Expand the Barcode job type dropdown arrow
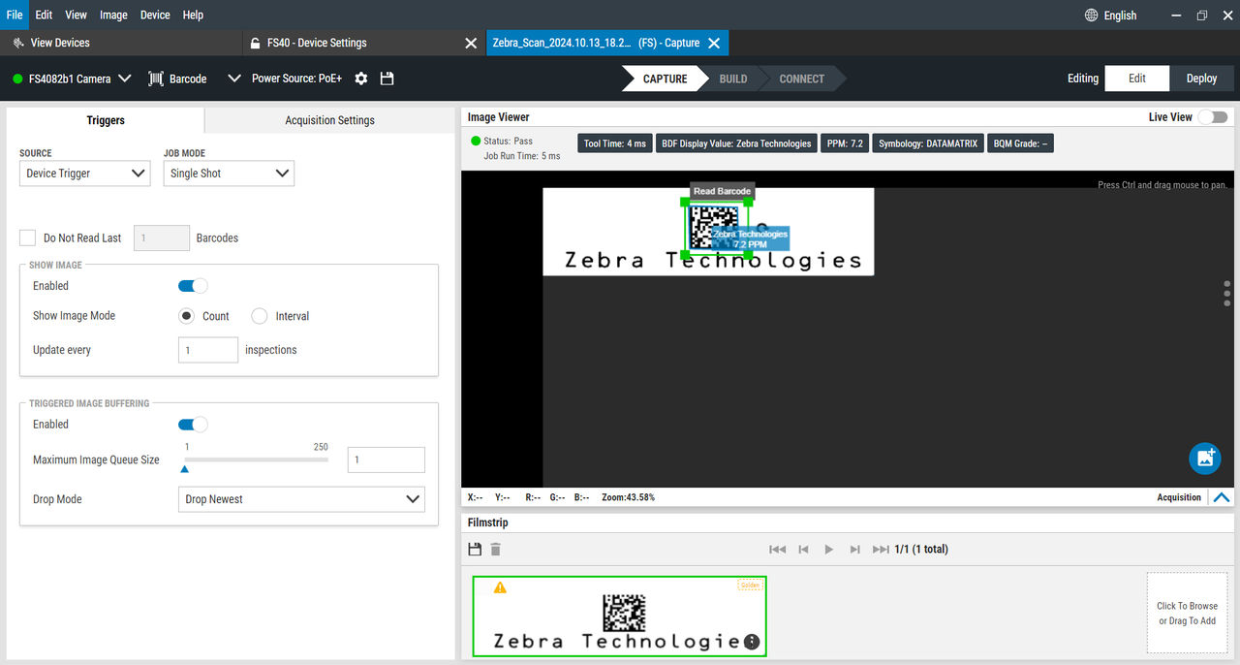This screenshot has width=1240, height=665. tap(233, 79)
